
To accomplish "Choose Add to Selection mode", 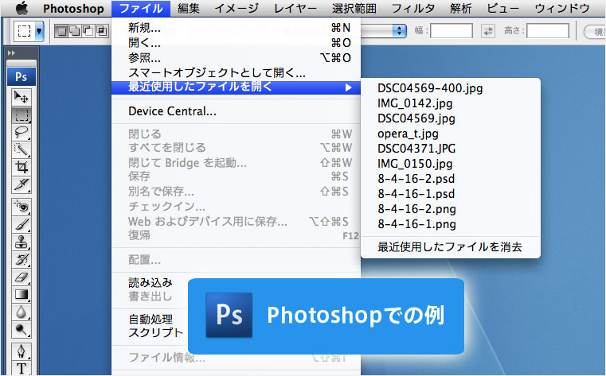I will (74, 31).
